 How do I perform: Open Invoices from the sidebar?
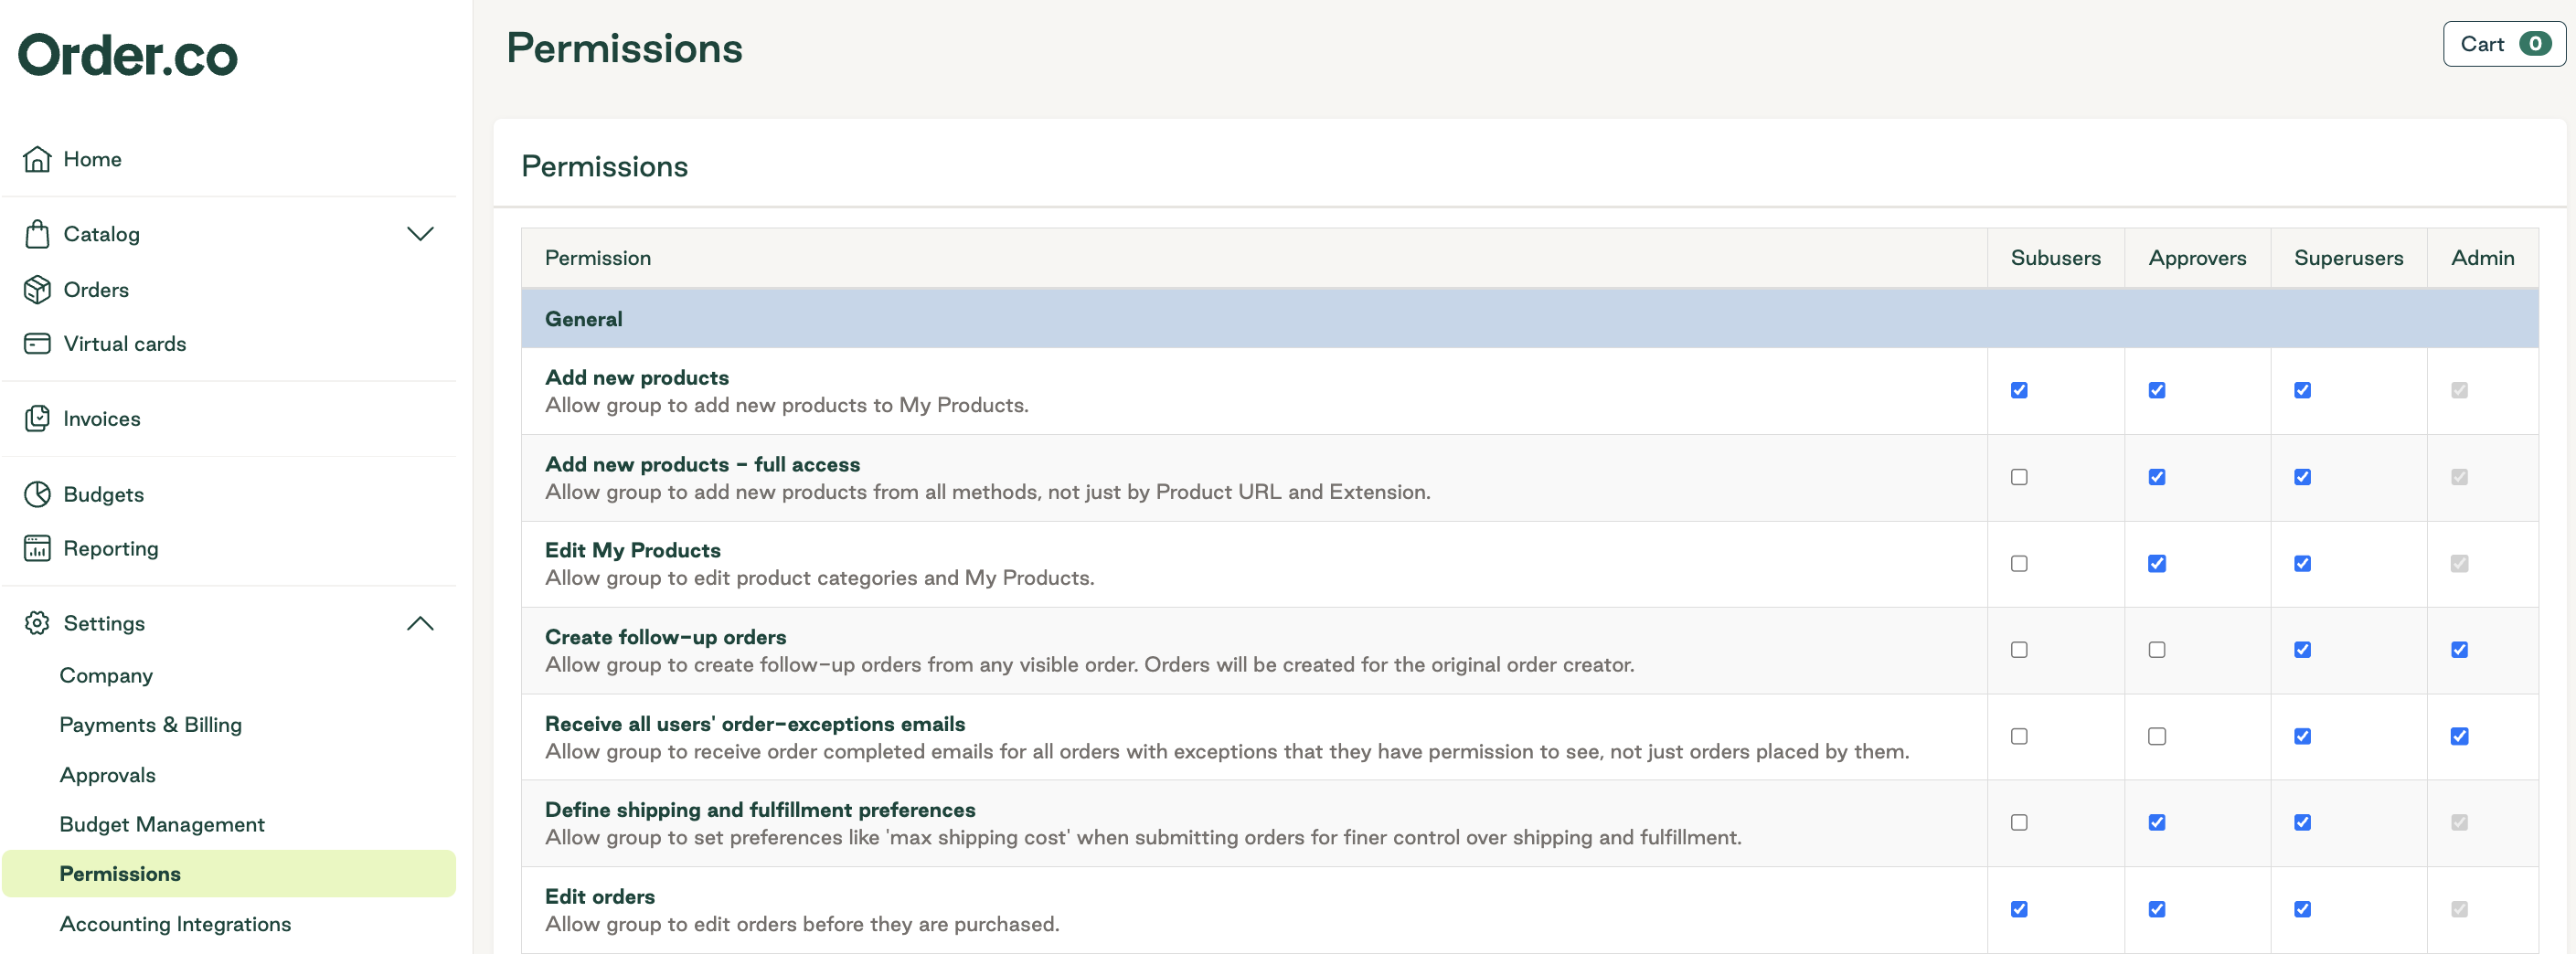pos(102,419)
